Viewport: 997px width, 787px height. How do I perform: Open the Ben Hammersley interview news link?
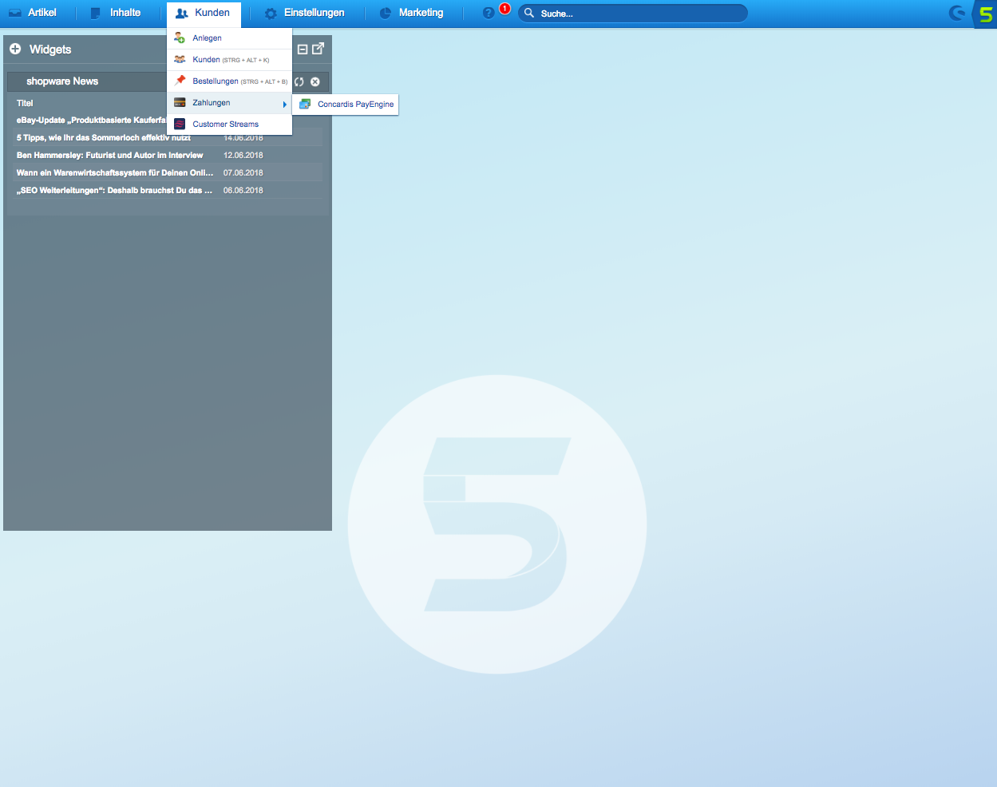click(x=110, y=156)
